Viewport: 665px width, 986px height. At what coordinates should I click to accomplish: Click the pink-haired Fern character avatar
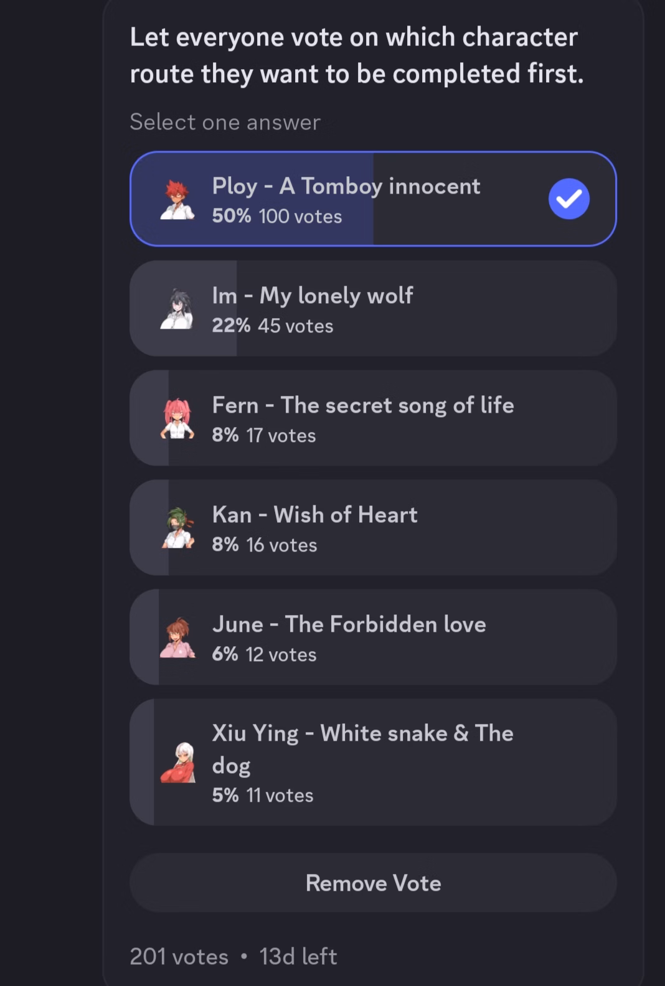[x=177, y=418]
